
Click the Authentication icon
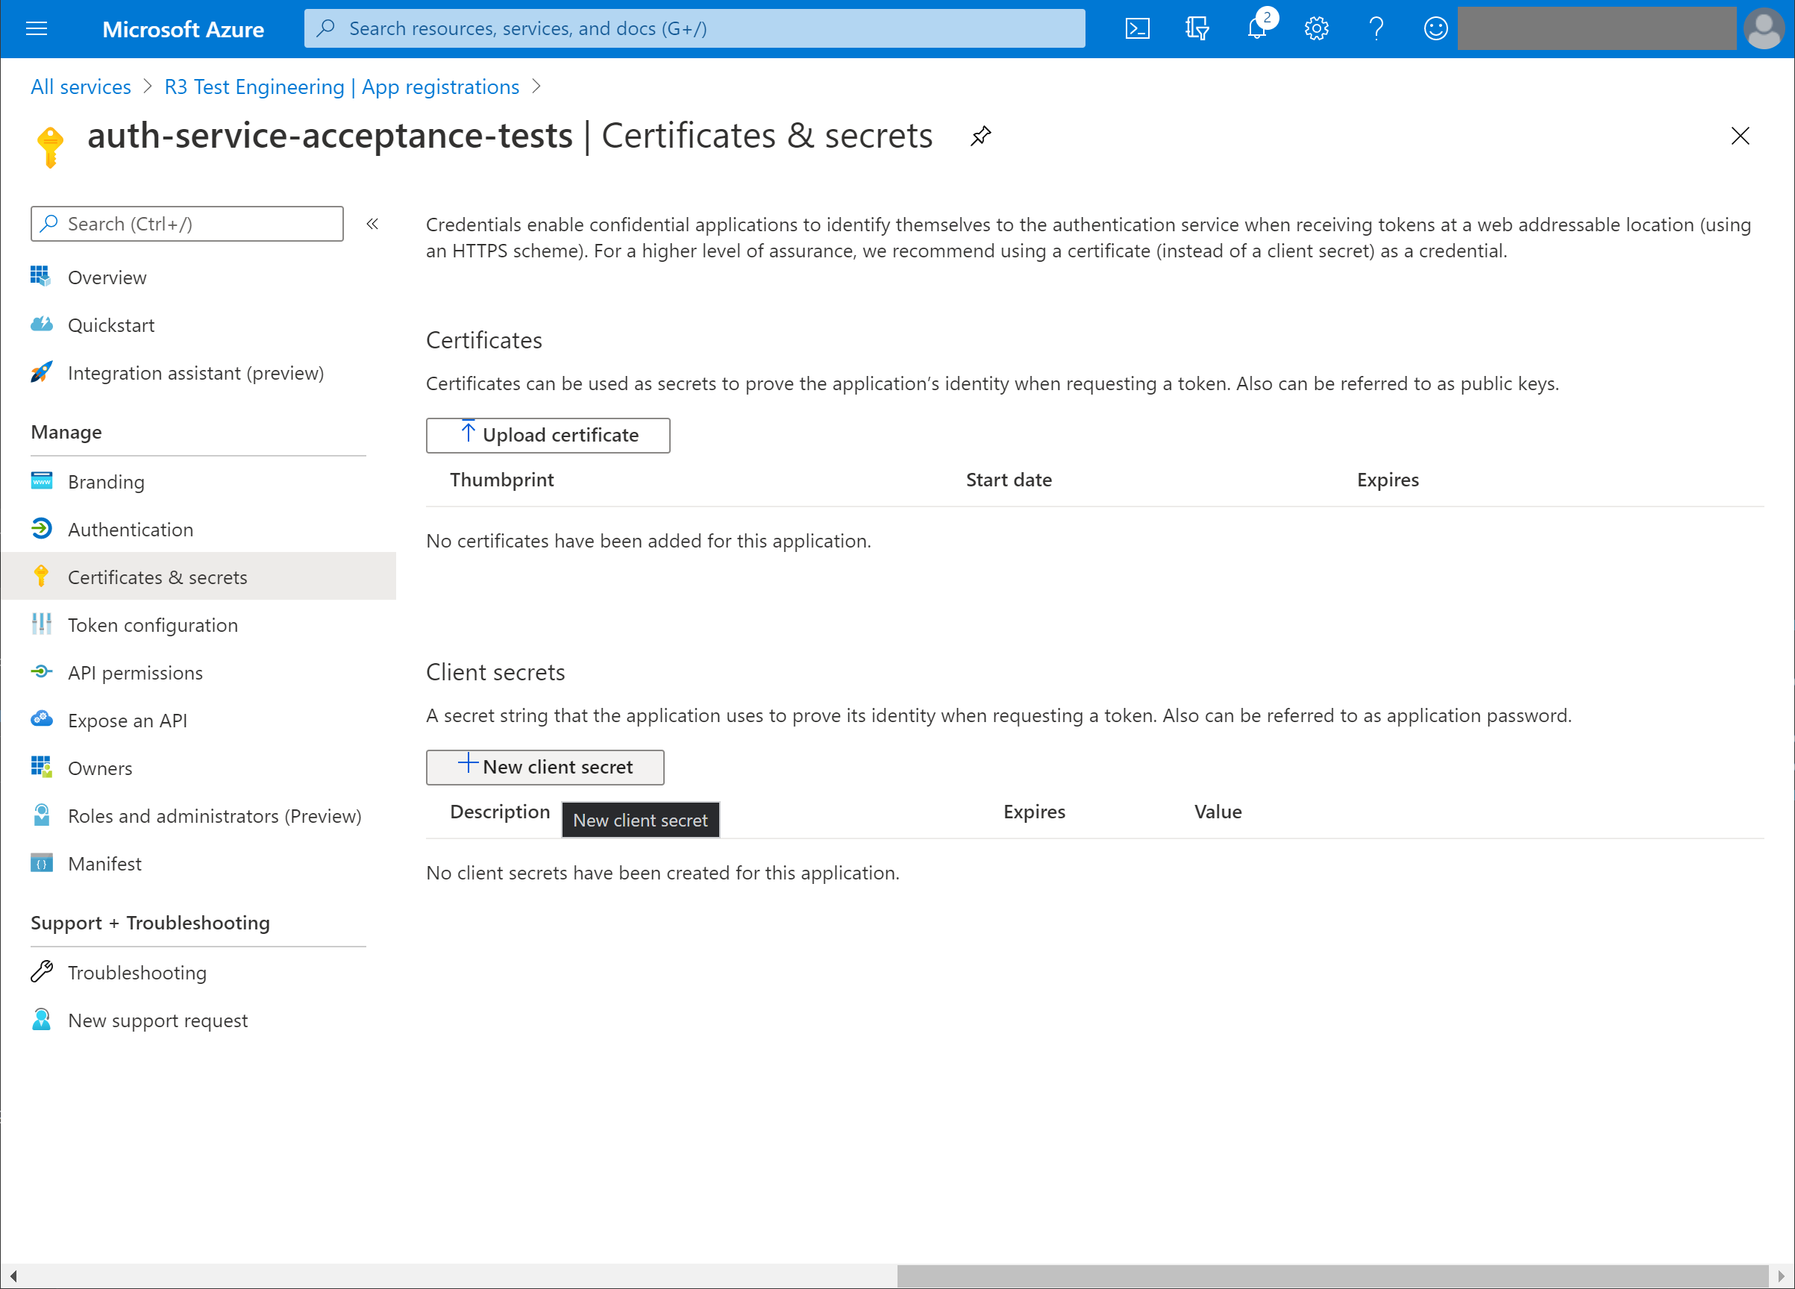tap(41, 529)
